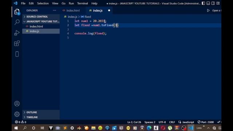Screen dimensions: 233x131
Task: Show hidden system tray icons chevron
Action: 208,128
